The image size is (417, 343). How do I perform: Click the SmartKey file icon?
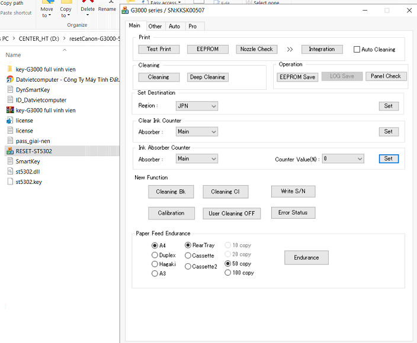10,161
